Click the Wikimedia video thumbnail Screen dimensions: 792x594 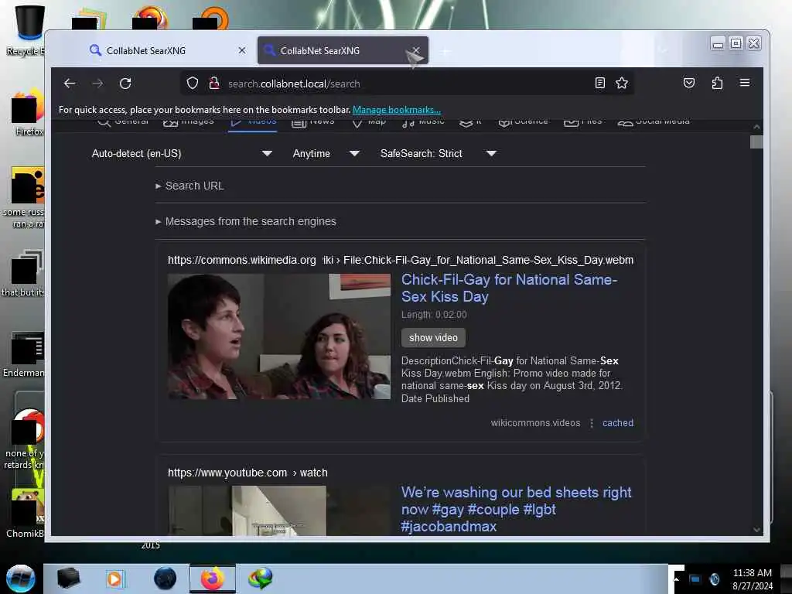coord(278,336)
